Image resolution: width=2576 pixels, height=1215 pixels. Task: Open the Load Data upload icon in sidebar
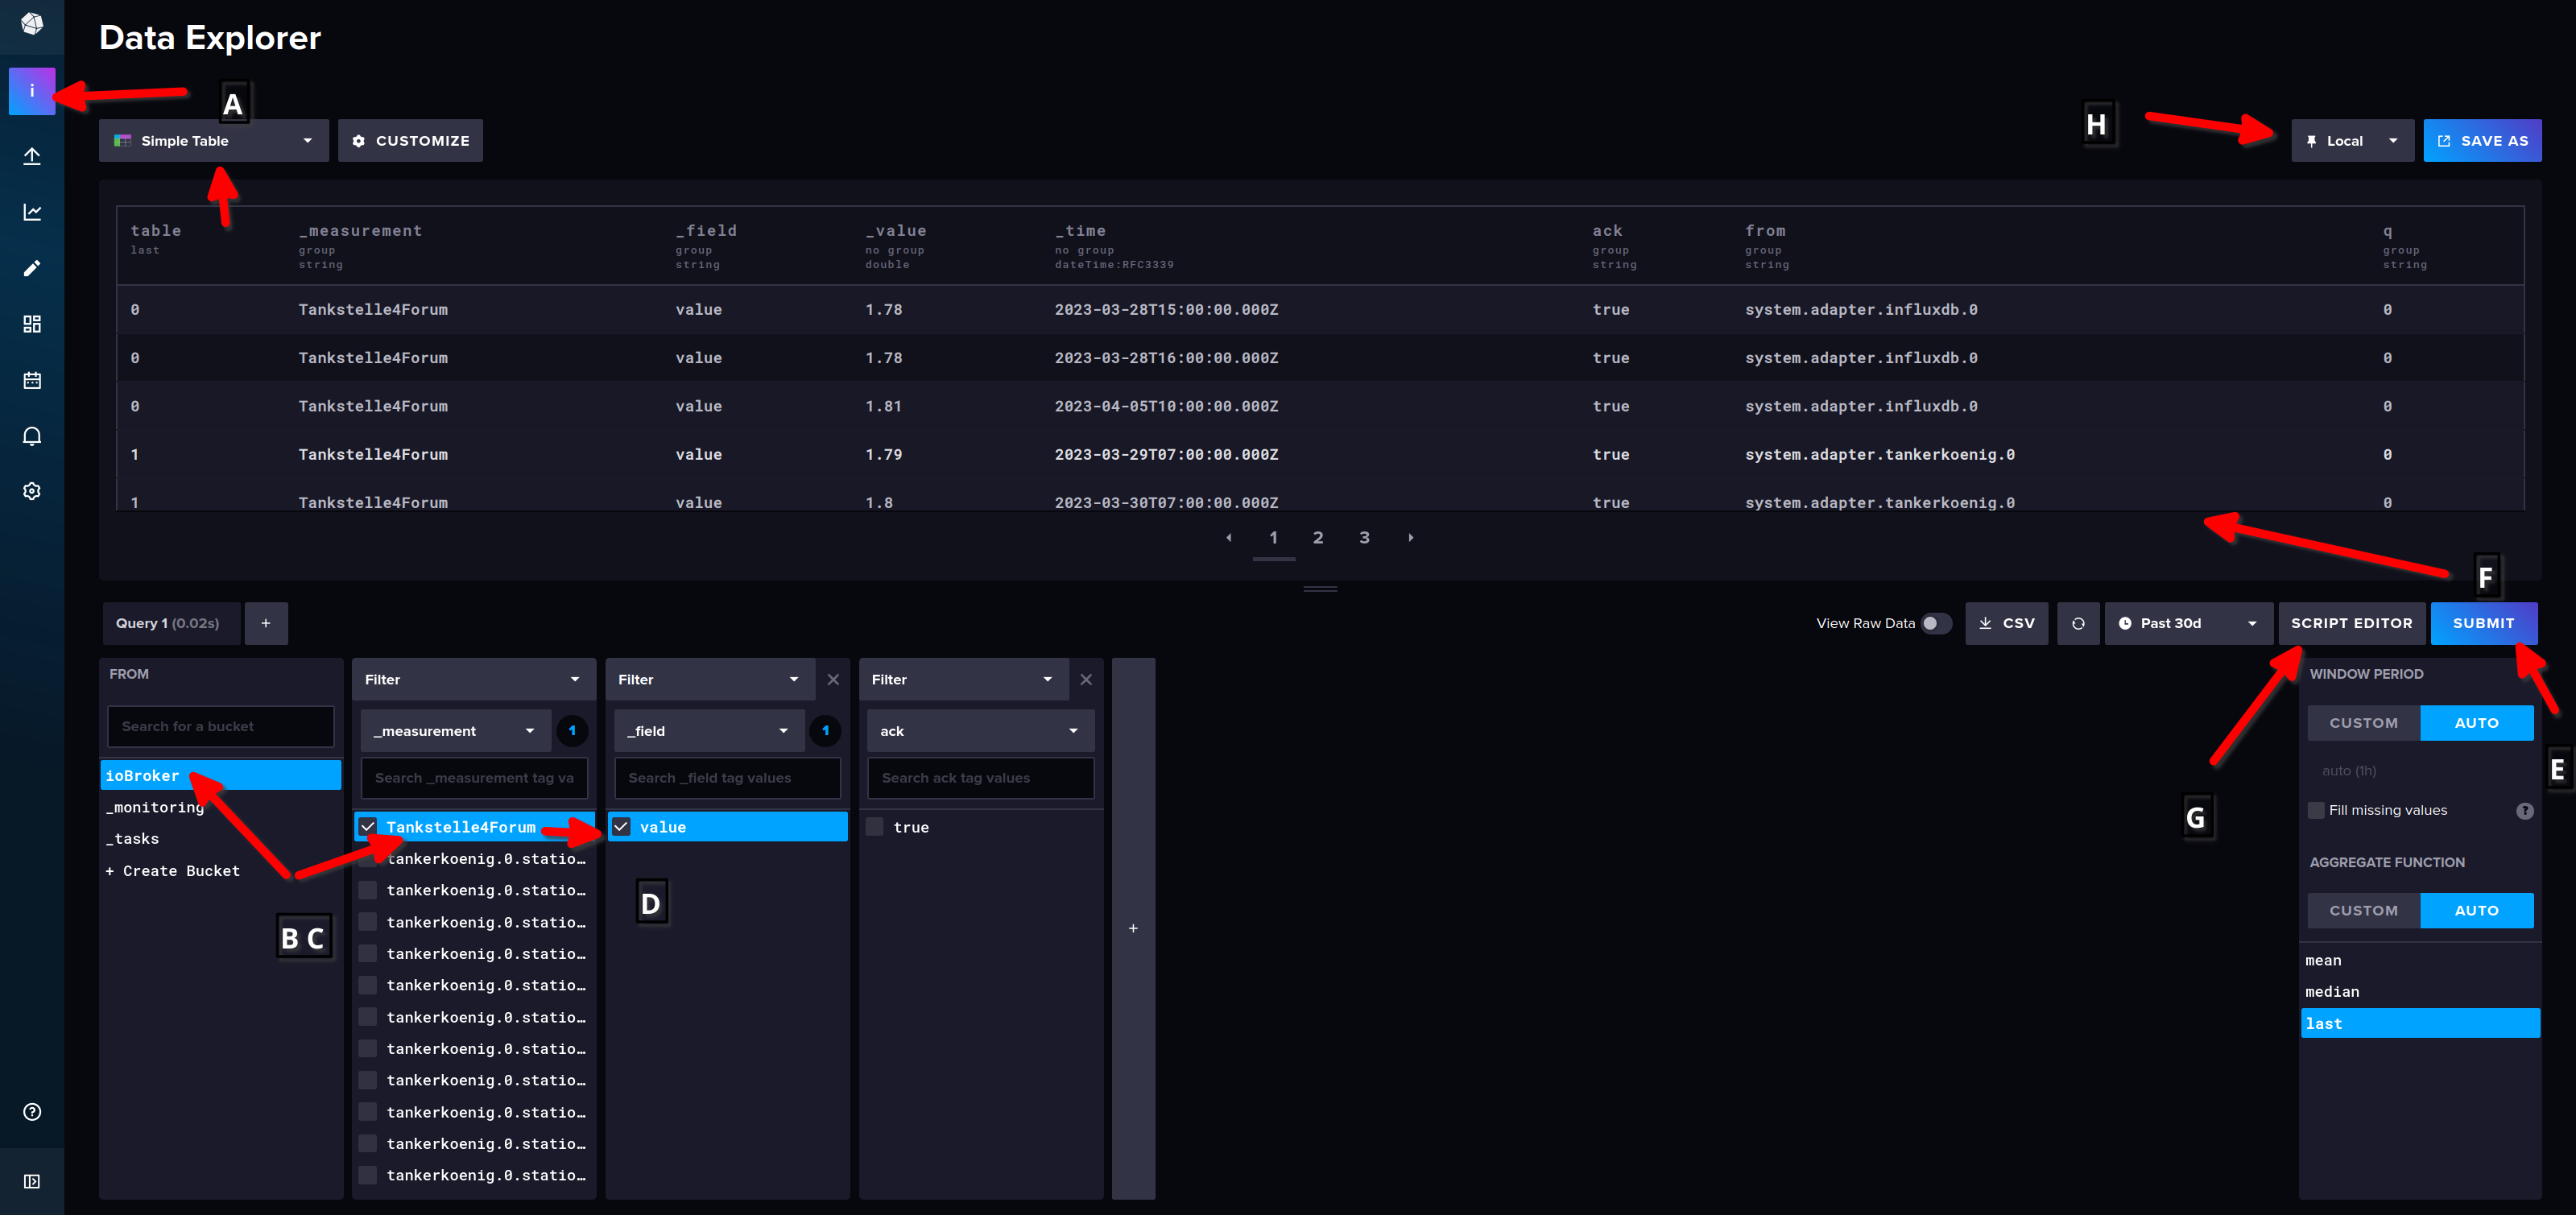[x=32, y=156]
